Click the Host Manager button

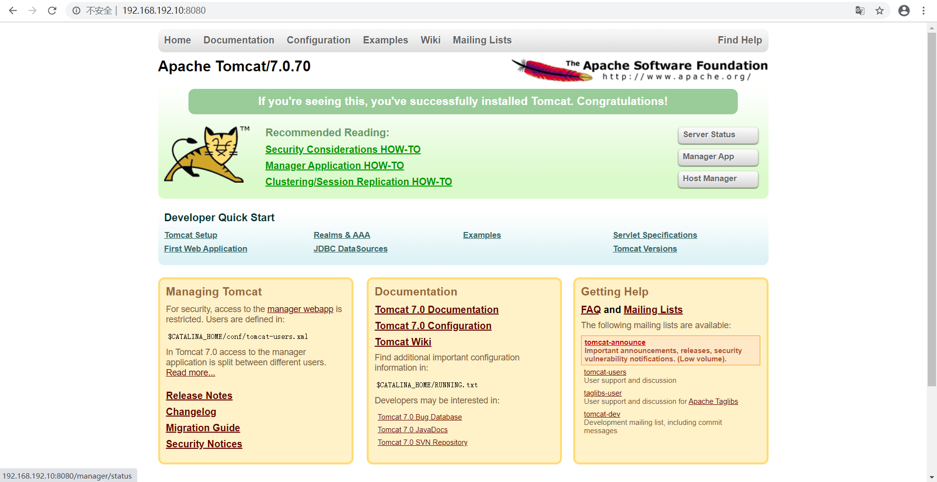pyautogui.click(x=718, y=179)
